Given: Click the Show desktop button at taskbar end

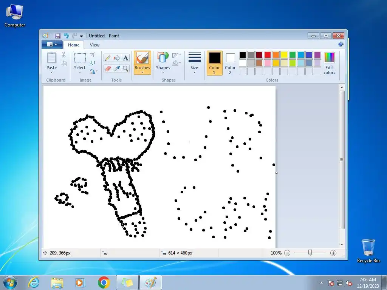Looking at the screenshot, I should click(384, 283).
